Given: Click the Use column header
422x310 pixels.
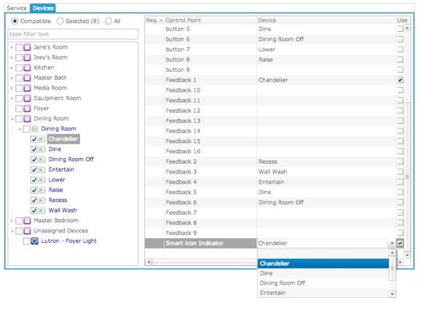Looking at the screenshot, I should tap(402, 20).
